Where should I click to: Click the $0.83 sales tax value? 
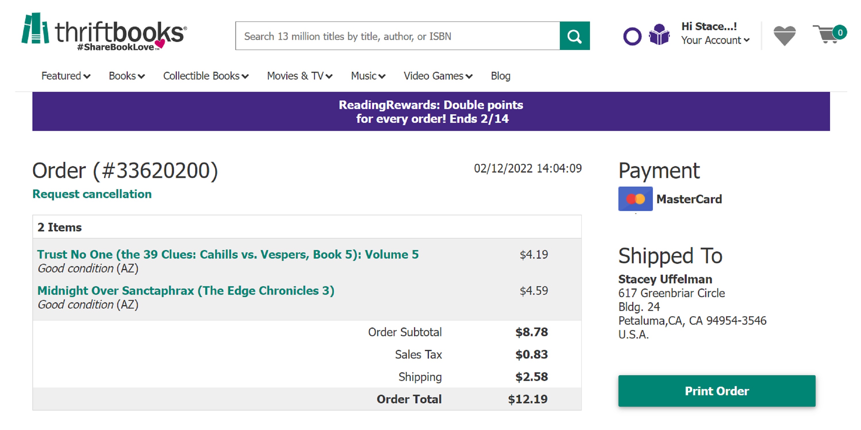531,354
